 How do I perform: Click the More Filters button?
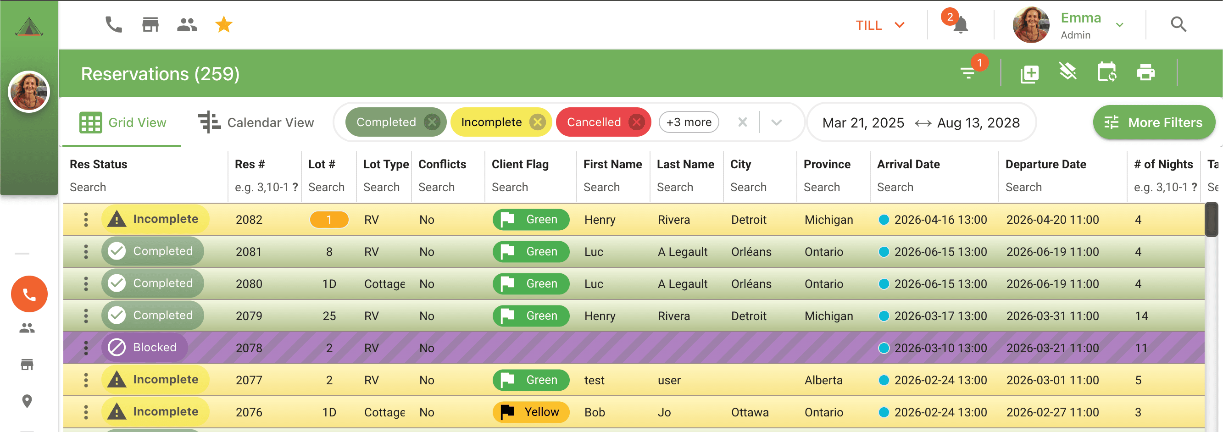1154,122
